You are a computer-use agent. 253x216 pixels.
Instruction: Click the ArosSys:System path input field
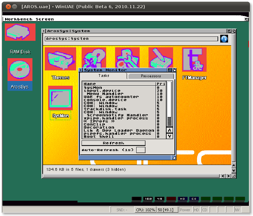pyautogui.click(x=131, y=39)
